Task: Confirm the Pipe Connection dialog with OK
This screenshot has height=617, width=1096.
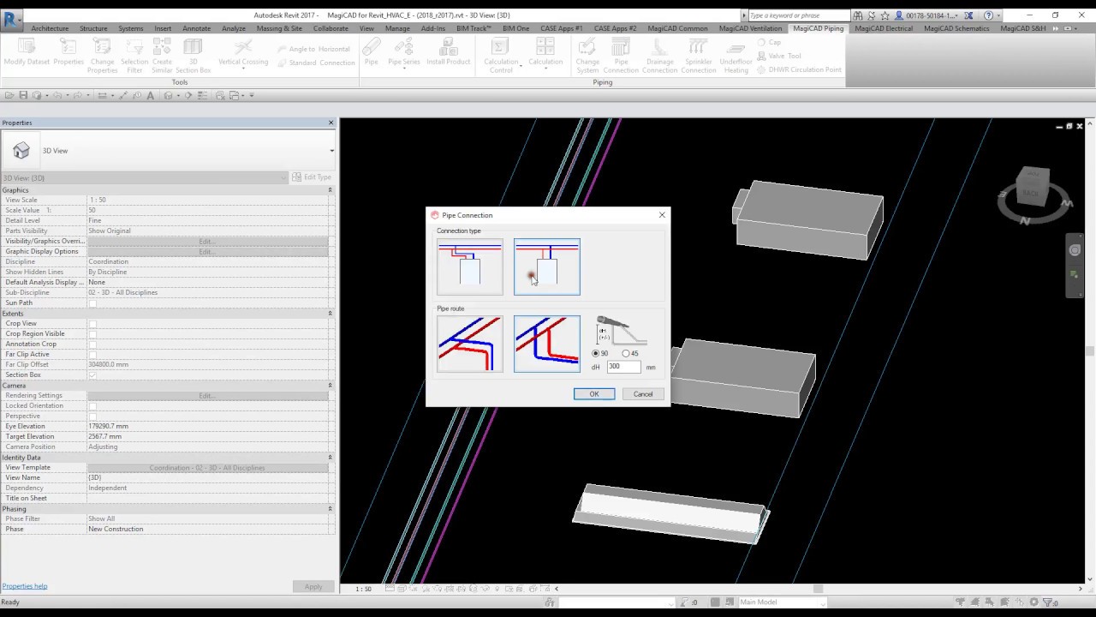Action: tap(594, 394)
